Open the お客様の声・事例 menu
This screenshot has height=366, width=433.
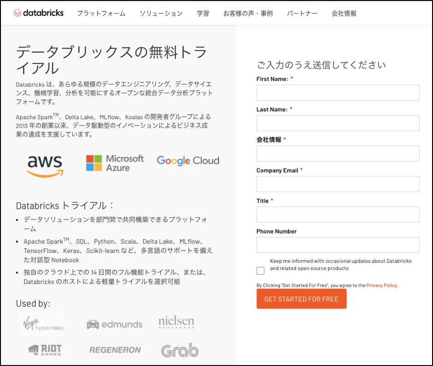click(x=248, y=13)
